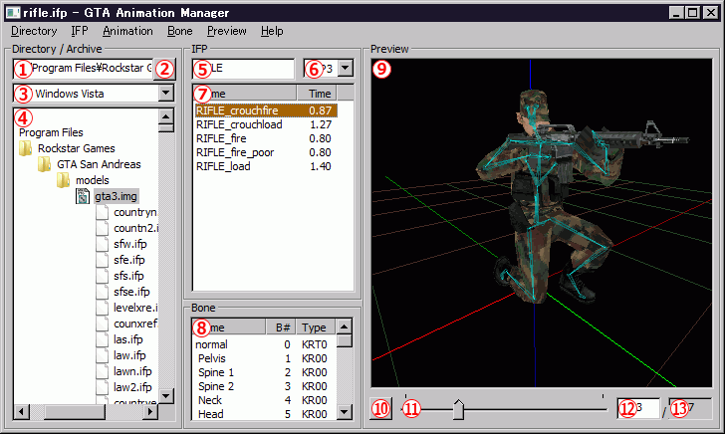
Task: Click directory tree scroll up arrow
Action: click(x=166, y=116)
